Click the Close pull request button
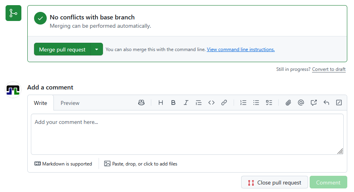 pyautogui.click(x=274, y=182)
